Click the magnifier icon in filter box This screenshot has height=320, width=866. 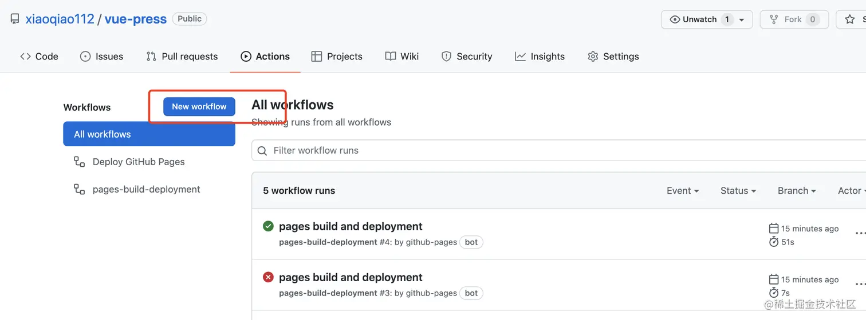(262, 151)
